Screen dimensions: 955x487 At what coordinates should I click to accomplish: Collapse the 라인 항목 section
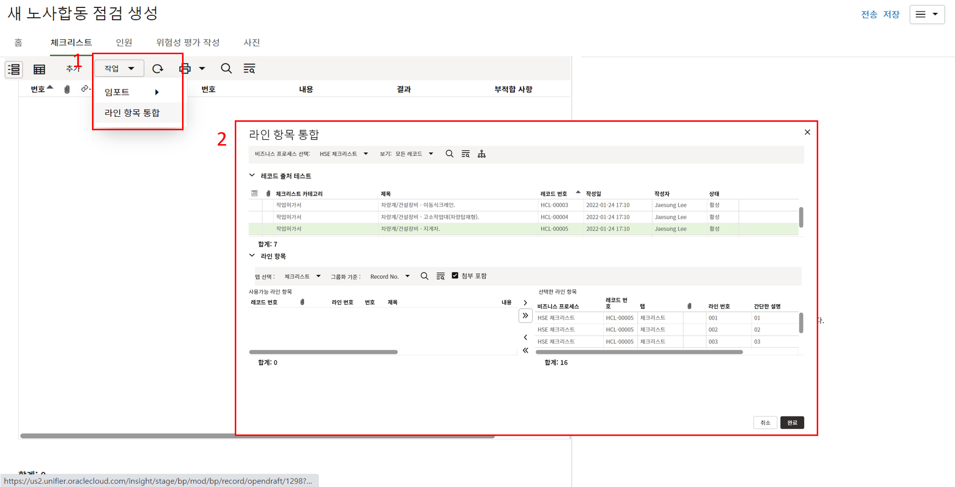(252, 256)
